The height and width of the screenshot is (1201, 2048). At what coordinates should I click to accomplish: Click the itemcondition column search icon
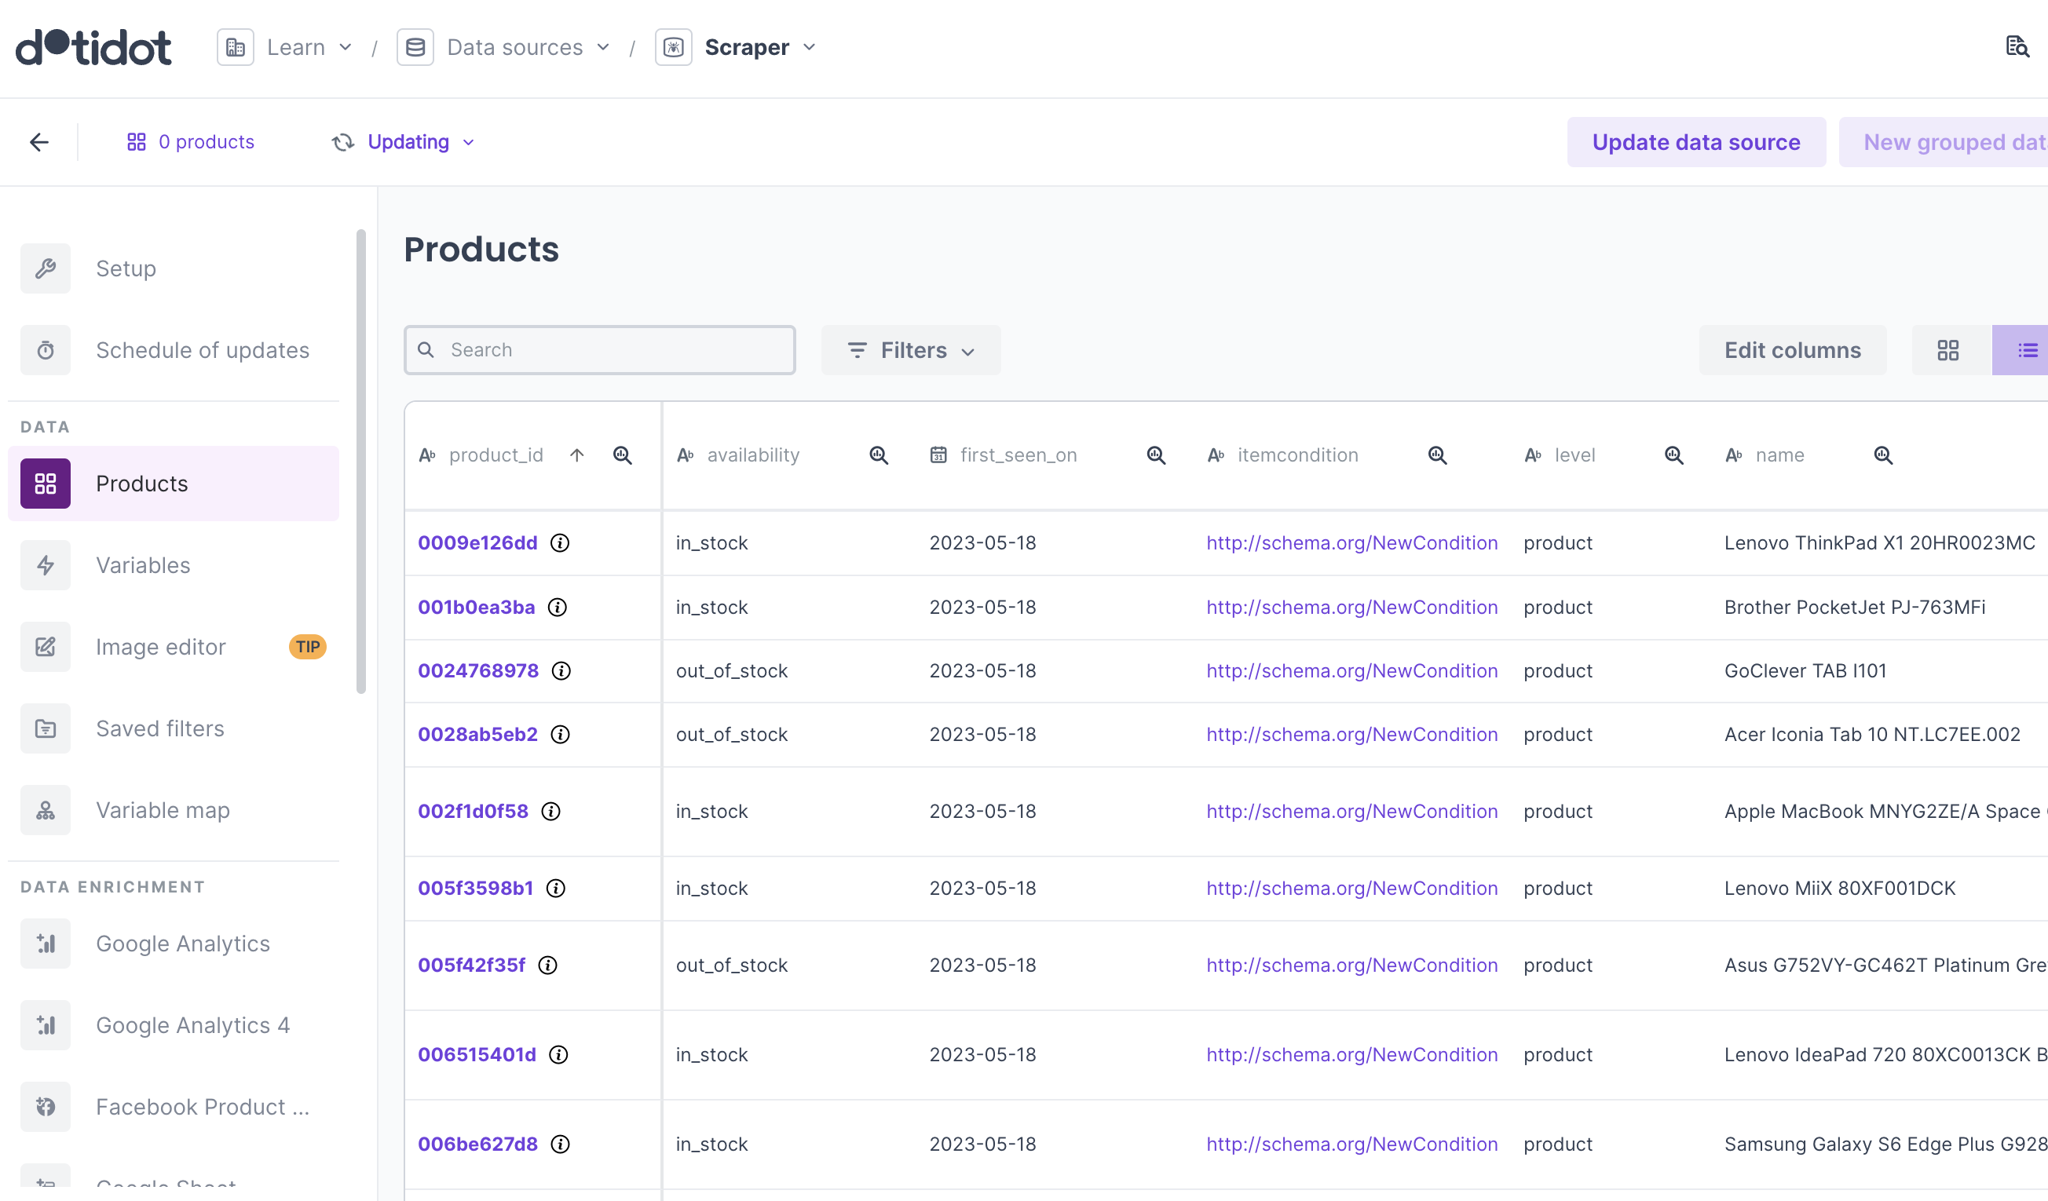click(1437, 455)
